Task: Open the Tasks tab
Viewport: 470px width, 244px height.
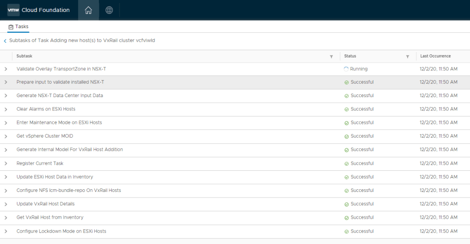Action: click(x=19, y=27)
